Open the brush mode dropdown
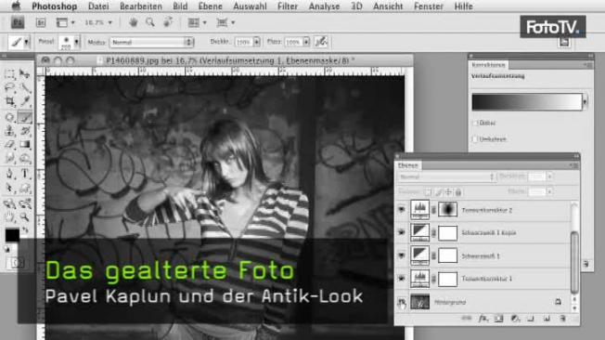 point(151,42)
